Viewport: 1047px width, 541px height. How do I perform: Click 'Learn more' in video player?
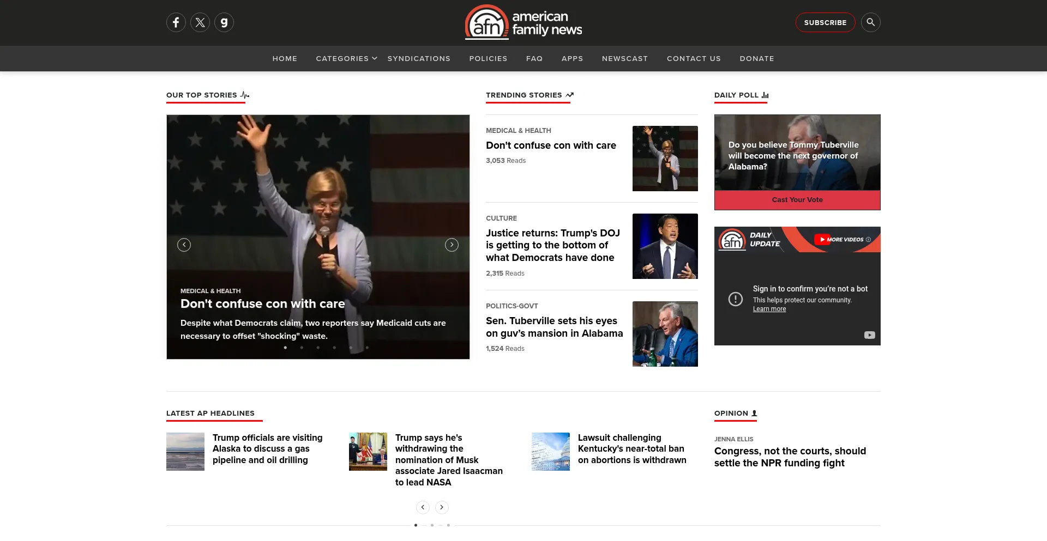click(769, 309)
